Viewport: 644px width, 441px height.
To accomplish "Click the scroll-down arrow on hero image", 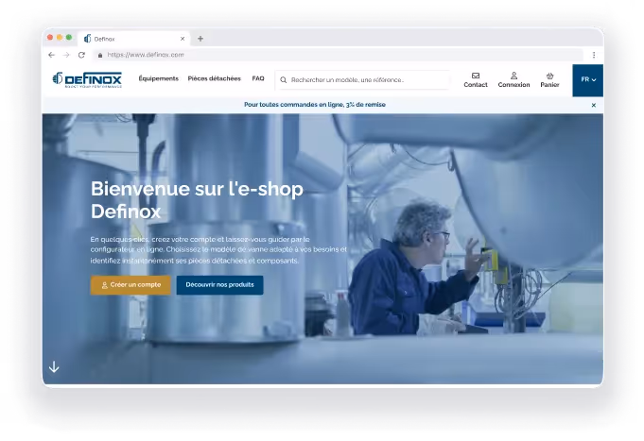I will 54,366.
